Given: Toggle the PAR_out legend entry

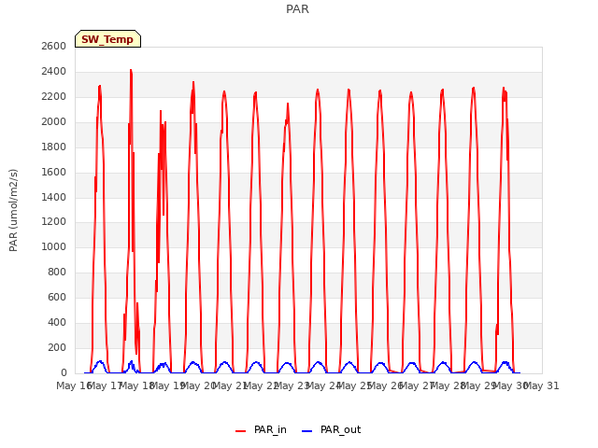Looking at the screenshot, I should [331, 429].
